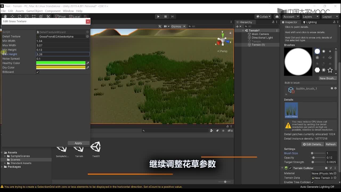The image size is (341, 192).
Task: Open the cloud services icon
Action: [x=277, y=17]
